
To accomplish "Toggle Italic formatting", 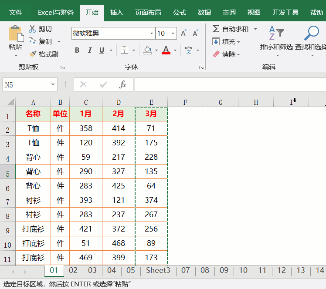I will [90, 50].
